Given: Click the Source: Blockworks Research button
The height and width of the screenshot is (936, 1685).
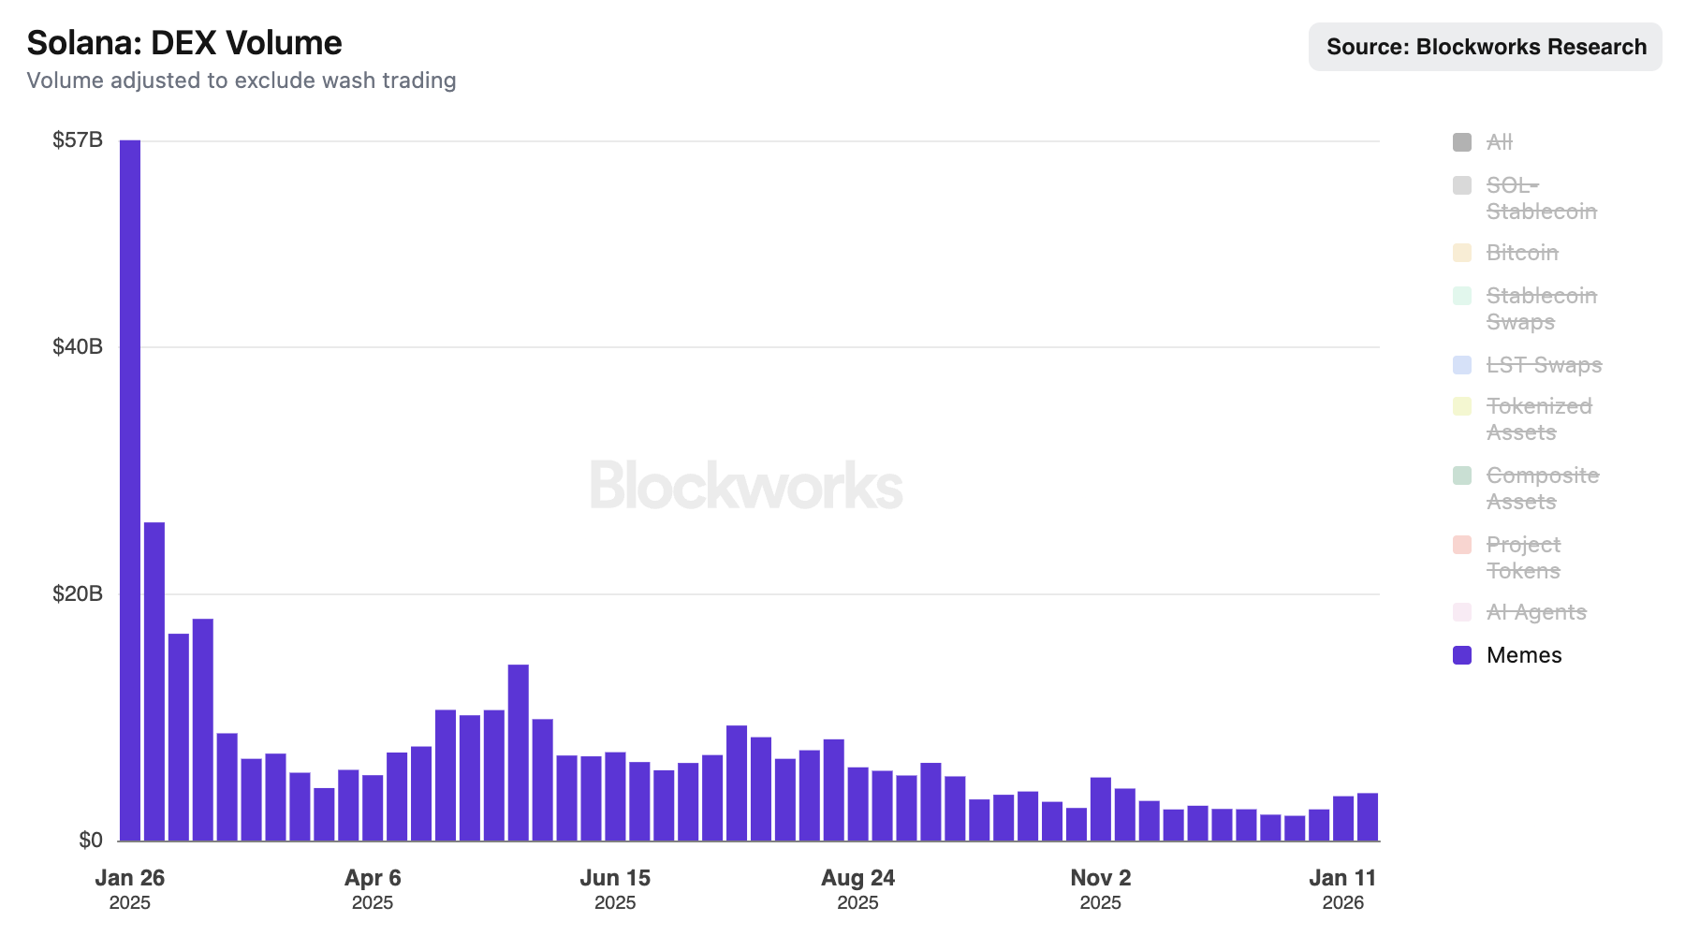Looking at the screenshot, I should 1486,47.
